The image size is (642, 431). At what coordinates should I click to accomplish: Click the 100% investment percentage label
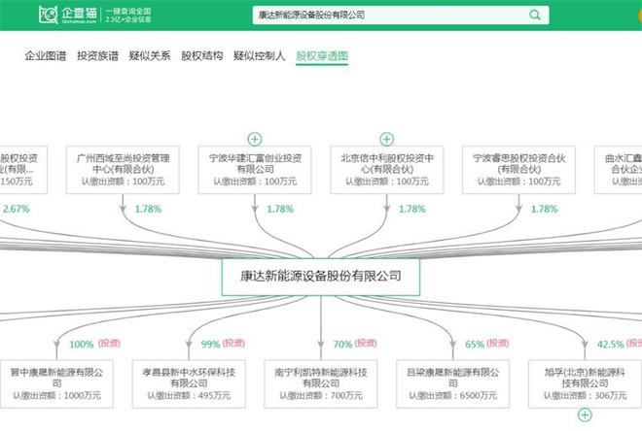click(x=82, y=345)
